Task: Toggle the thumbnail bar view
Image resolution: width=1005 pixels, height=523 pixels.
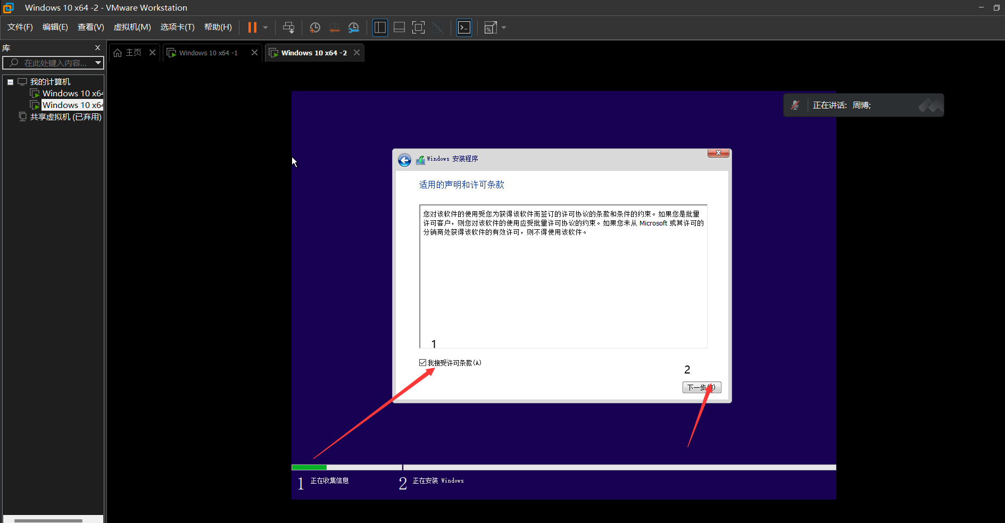Action: click(399, 27)
